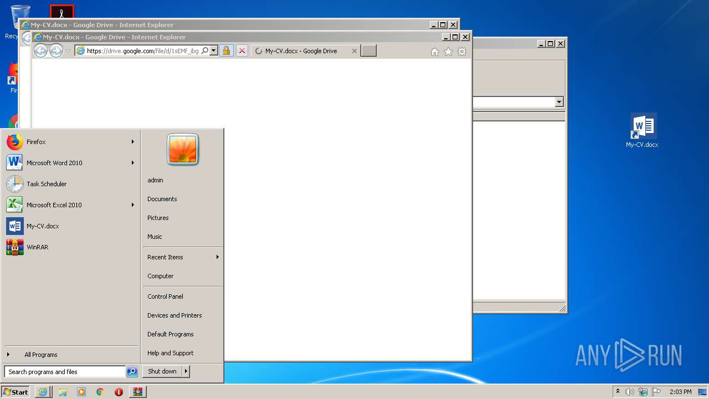This screenshot has width=709, height=399.
Task: Expand Microsoft Excel 2010 jump list arrow
Action: tap(133, 205)
